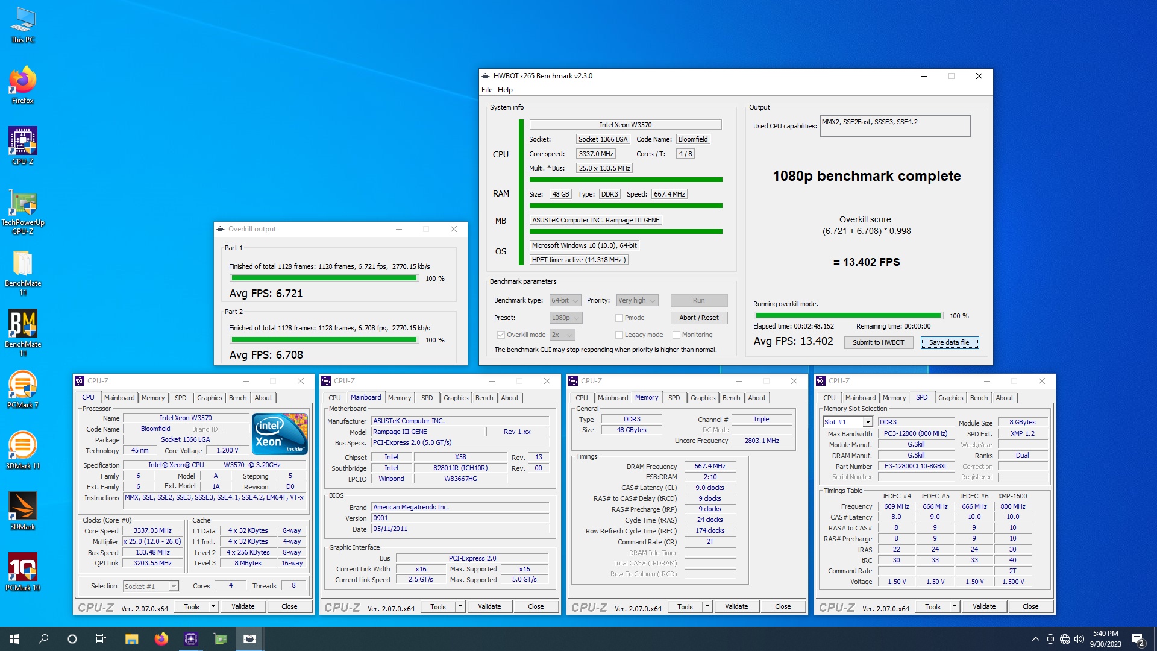Open the BenchMate 11 folder icon
The image size is (1157, 651).
pos(23,272)
